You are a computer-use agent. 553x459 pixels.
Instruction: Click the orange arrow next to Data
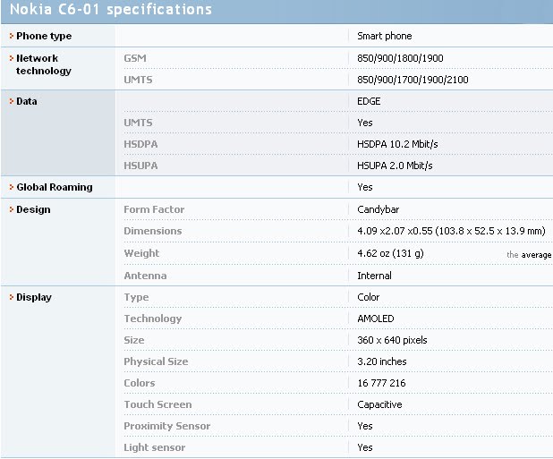click(x=12, y=101)
